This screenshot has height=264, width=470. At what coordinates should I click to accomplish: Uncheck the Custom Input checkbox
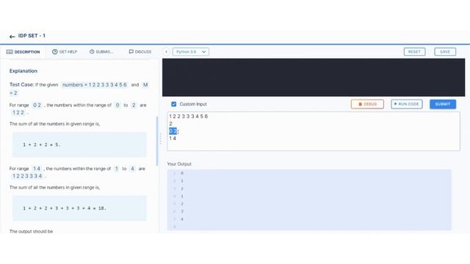click(173, 104)
